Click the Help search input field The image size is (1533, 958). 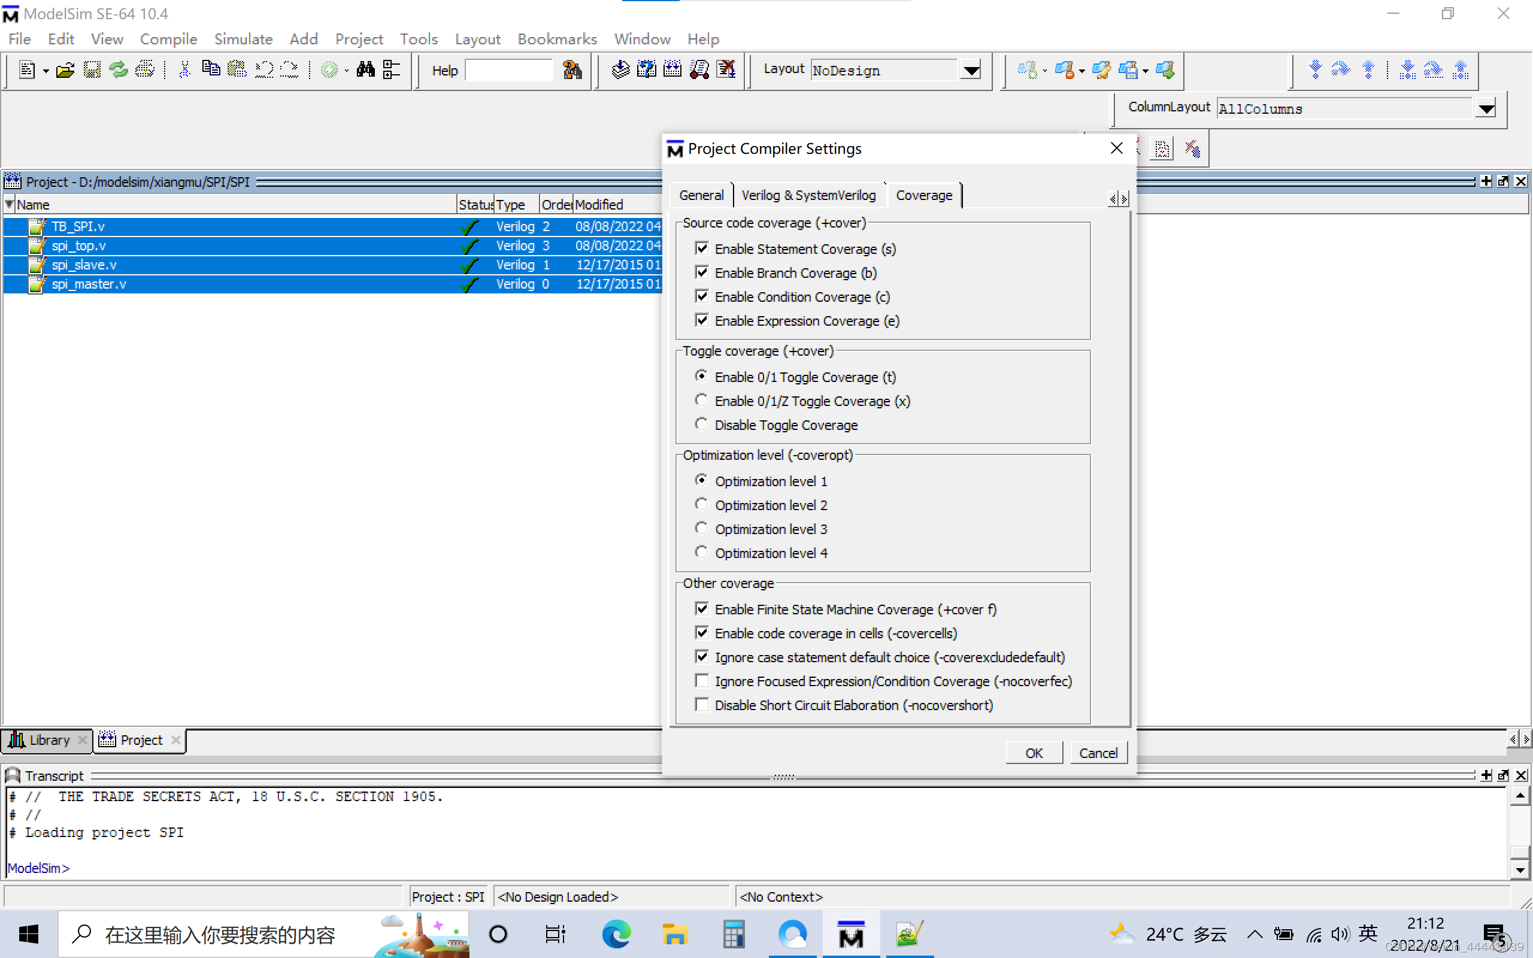508,70
